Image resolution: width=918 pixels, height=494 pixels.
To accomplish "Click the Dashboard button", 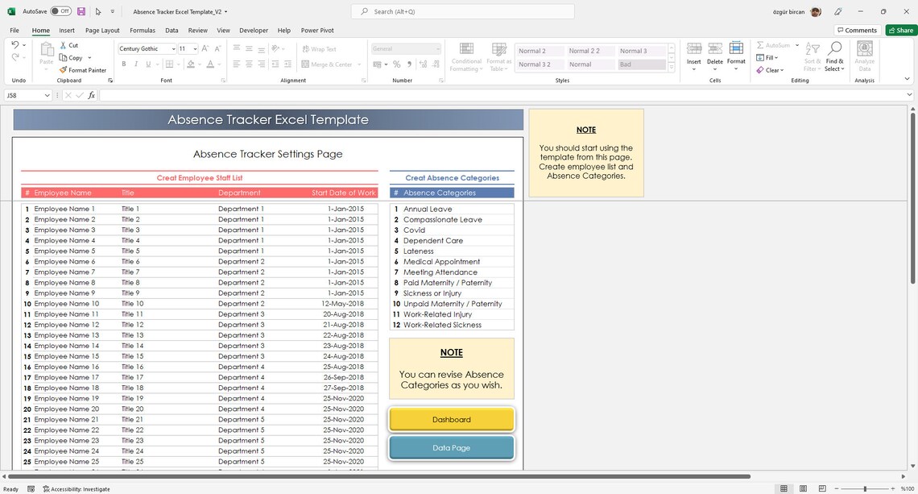I will pos(450,419).
